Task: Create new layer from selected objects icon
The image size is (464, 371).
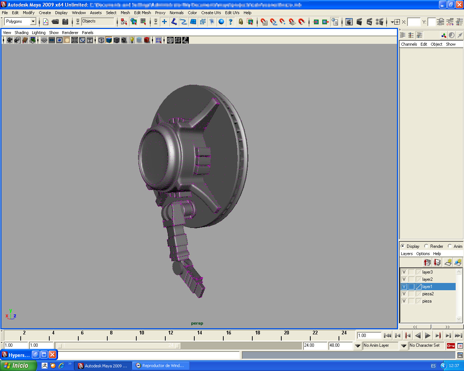Action: (x=458, y=262)
